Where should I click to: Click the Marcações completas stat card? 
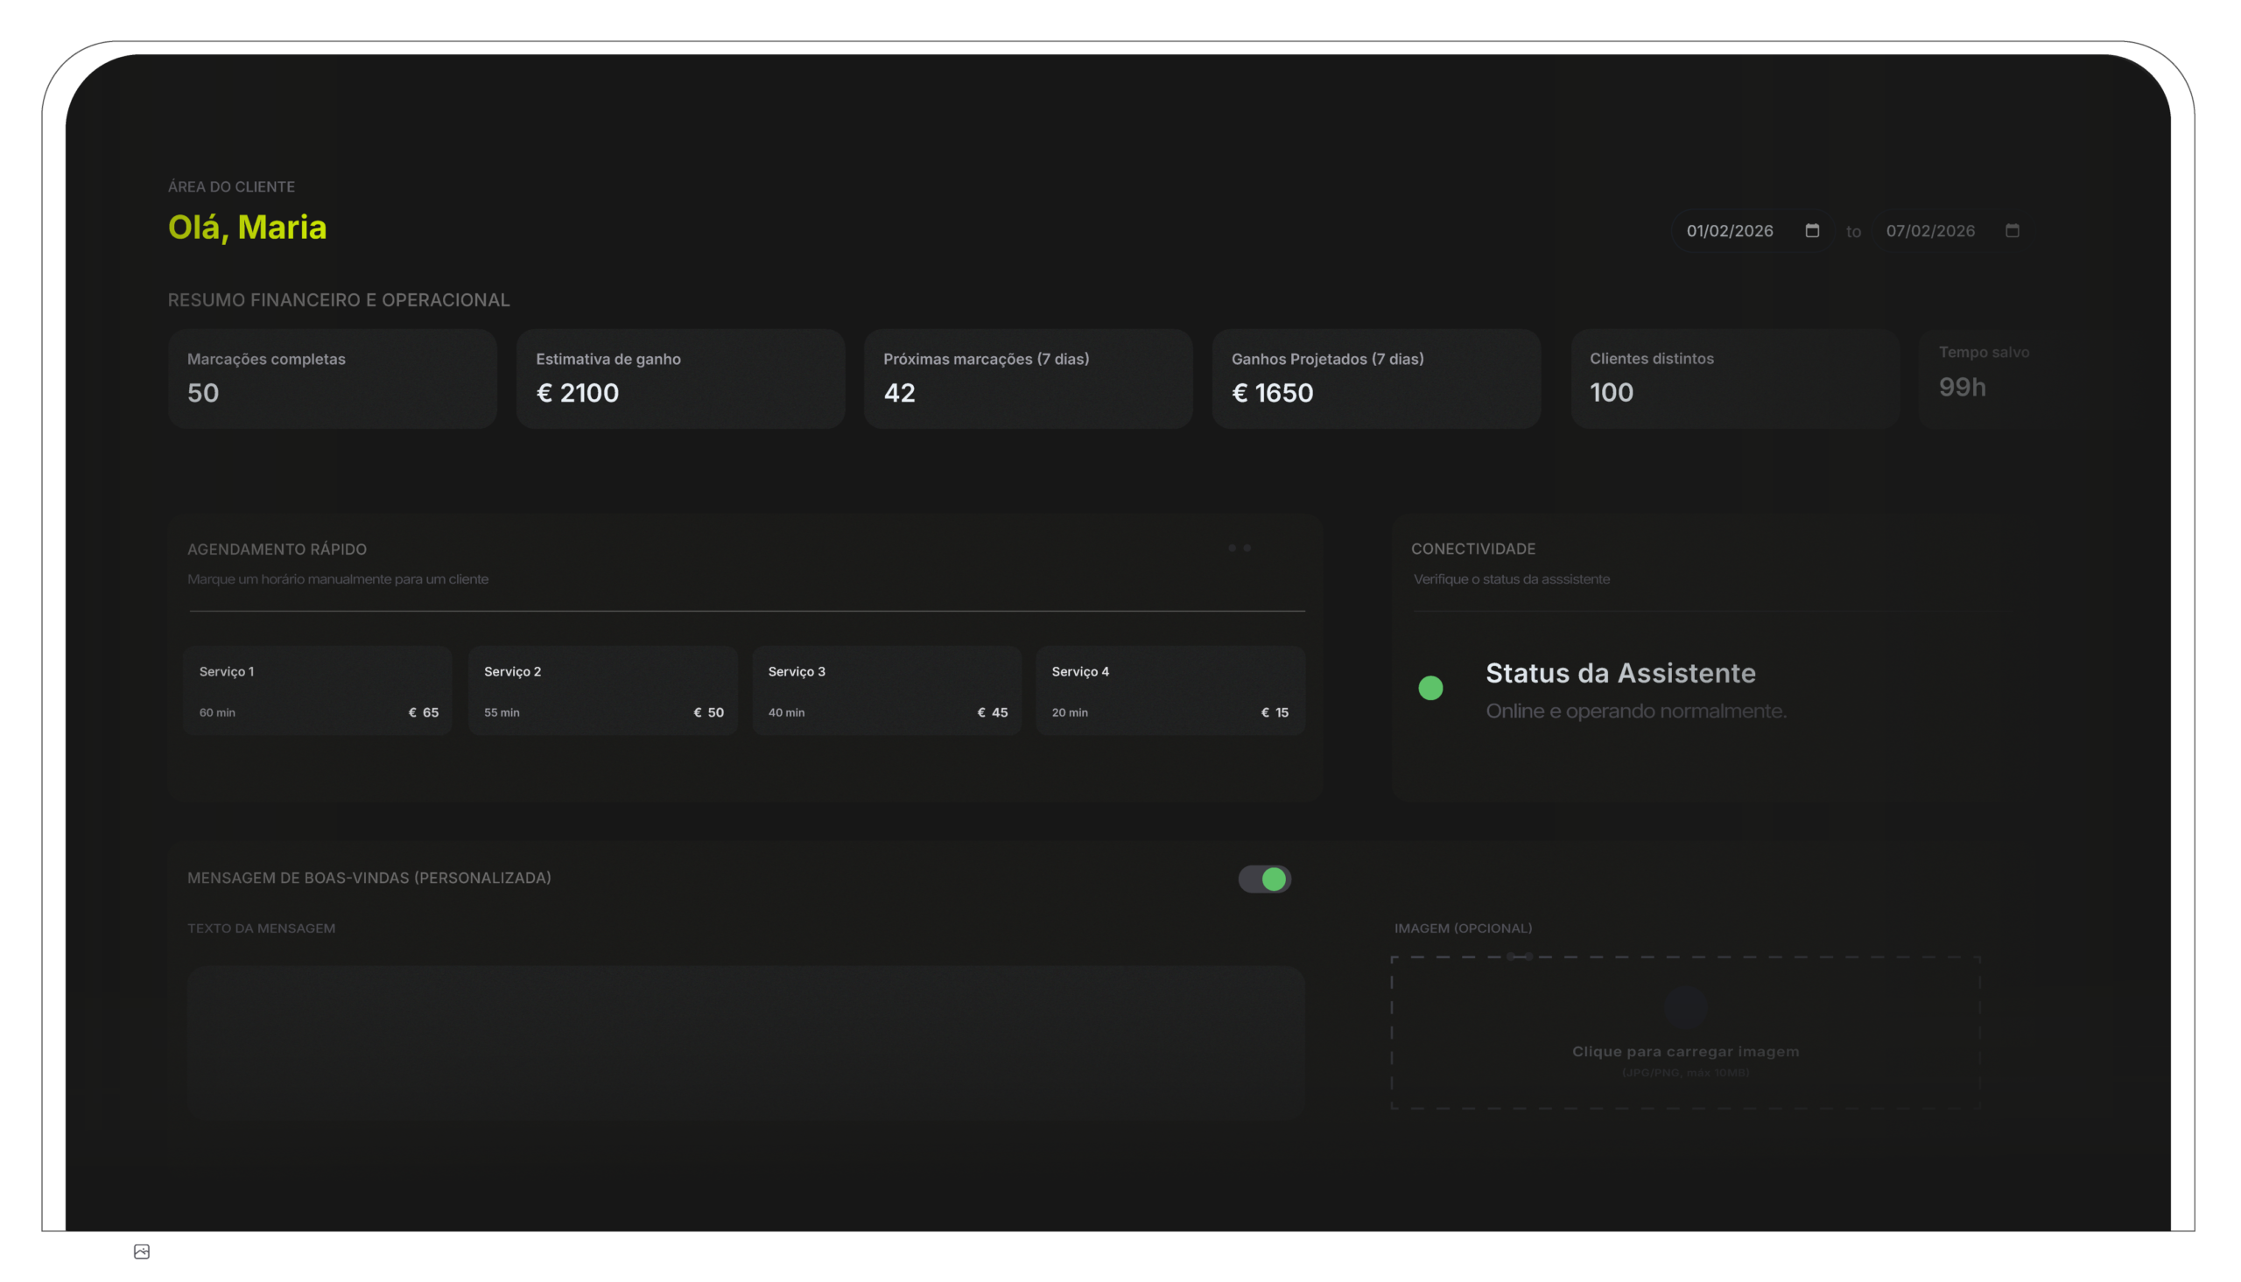(332, 379)
